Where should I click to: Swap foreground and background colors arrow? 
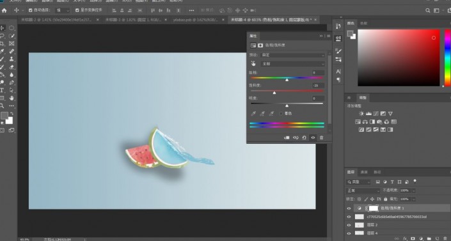coord(12,114)
